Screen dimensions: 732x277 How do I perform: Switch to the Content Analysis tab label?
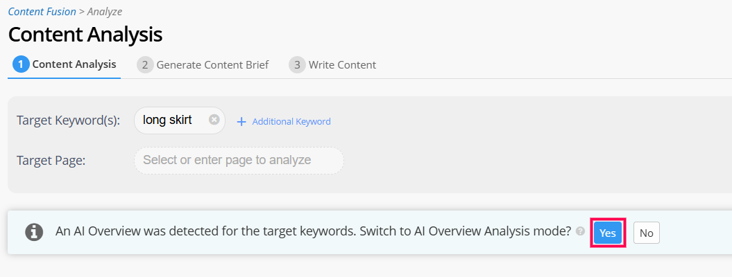coord(74,64)
